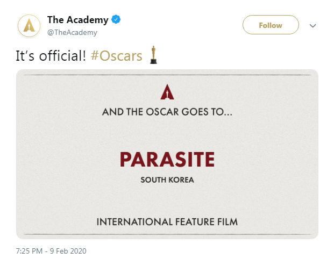The height and width of the screenshot is (259, 334).
Task: Click the bottom divider line on card
Action: point(167,234)
